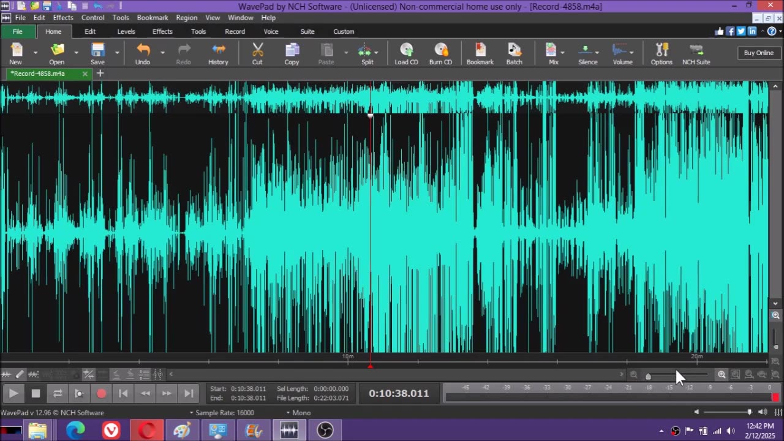Viewport: 784px width, 441px height.
Task: Click the Burn CD tool
Action: 440,53
